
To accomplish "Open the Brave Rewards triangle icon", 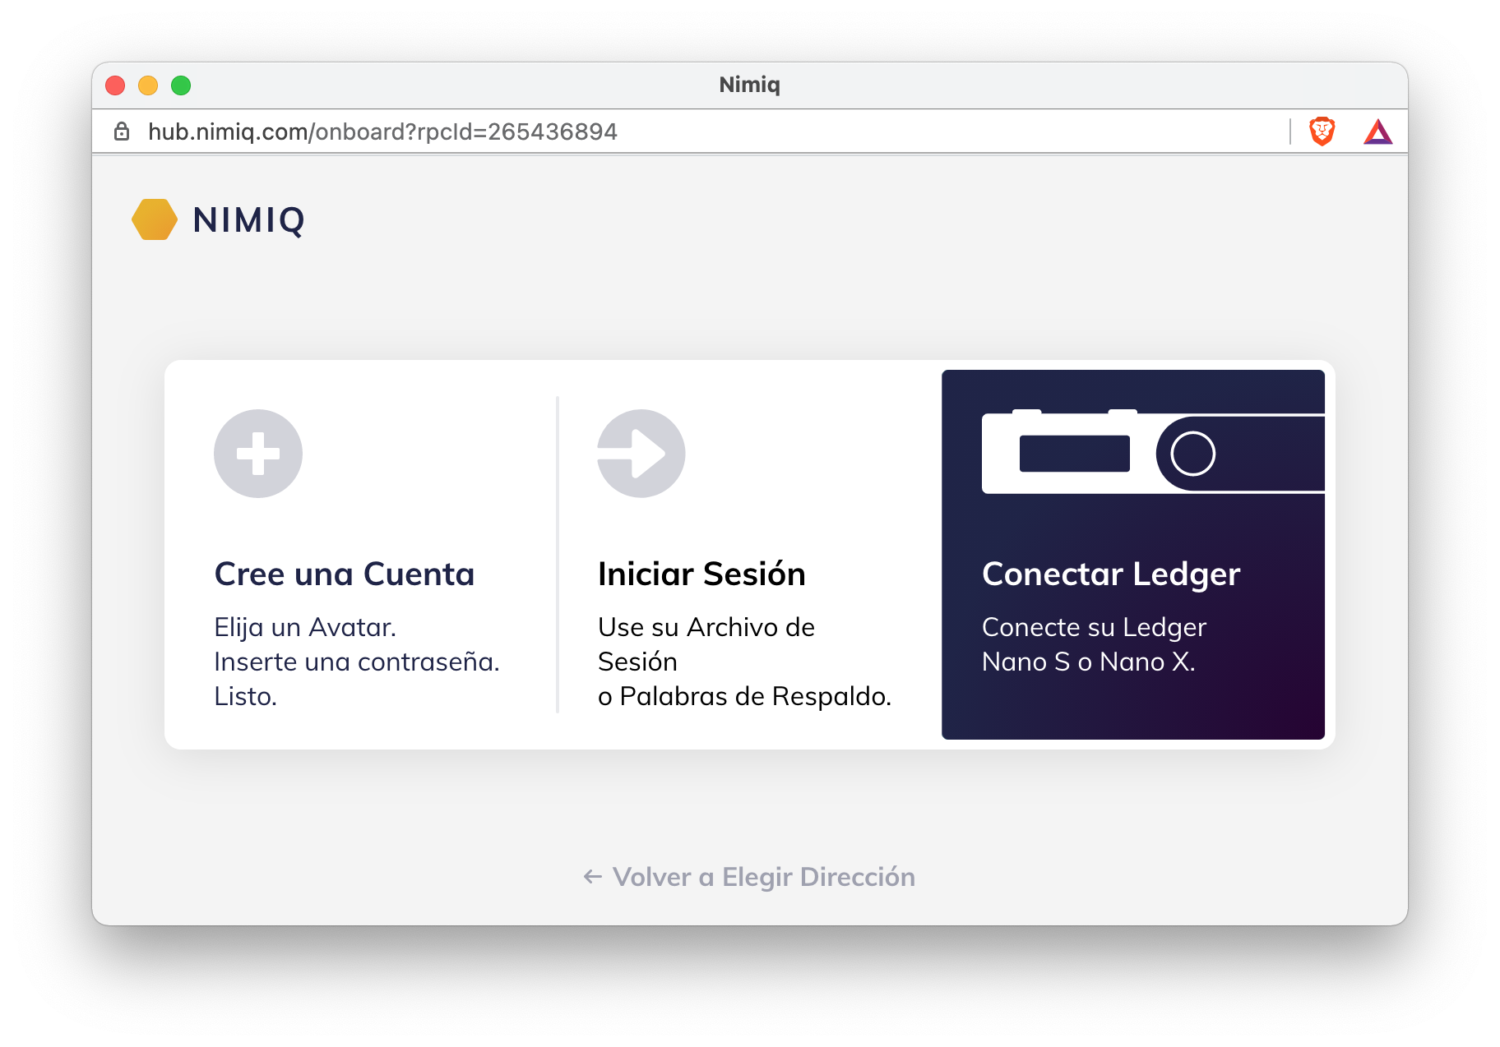I will (1378, 131).
